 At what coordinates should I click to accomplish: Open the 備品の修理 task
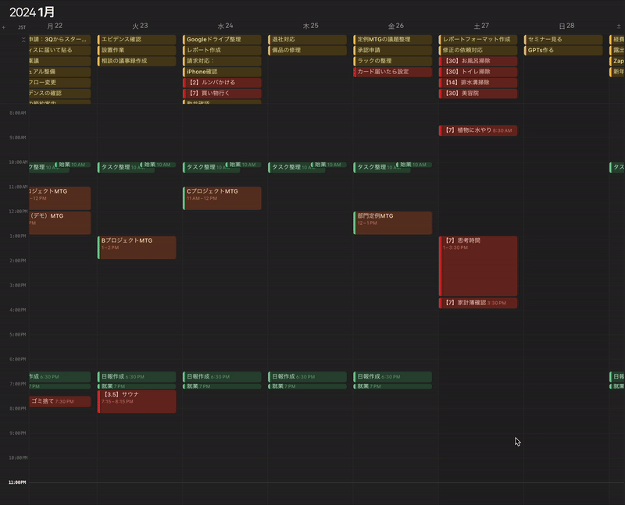click(307, 50)
